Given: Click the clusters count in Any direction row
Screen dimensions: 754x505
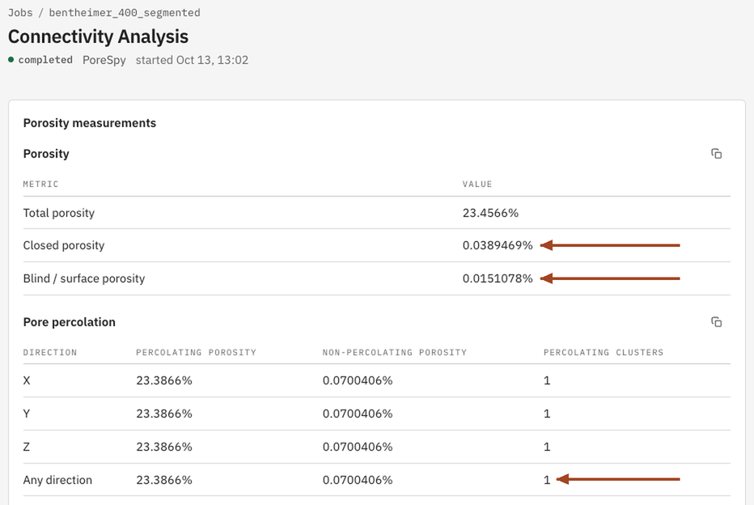Looking at the screenshot, I should pyautogui.click(x=547, y=480).
